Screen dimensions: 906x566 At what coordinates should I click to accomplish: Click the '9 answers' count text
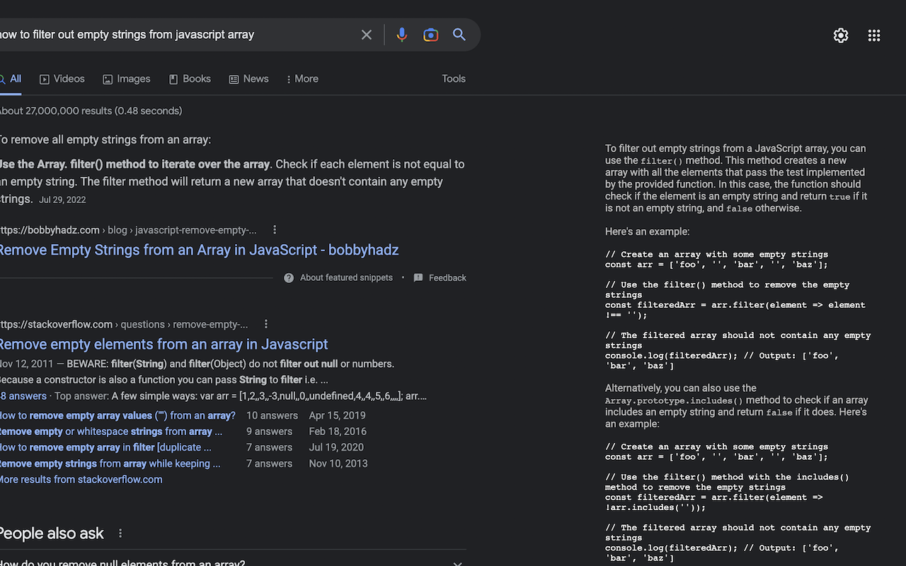[269, 432]
